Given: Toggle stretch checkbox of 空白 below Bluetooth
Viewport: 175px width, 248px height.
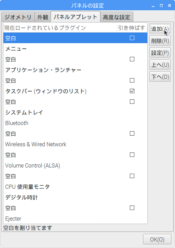Looking at the screenshot, I should 132,134.
